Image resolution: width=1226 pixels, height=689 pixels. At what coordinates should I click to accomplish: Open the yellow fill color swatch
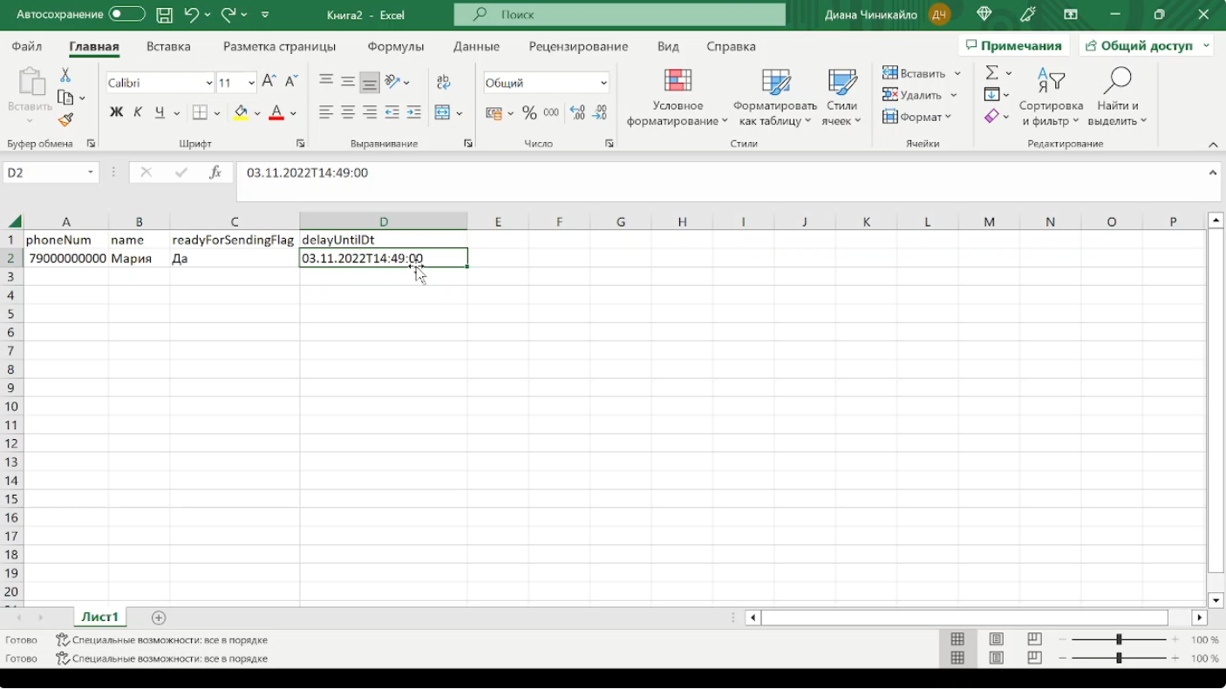241,112
